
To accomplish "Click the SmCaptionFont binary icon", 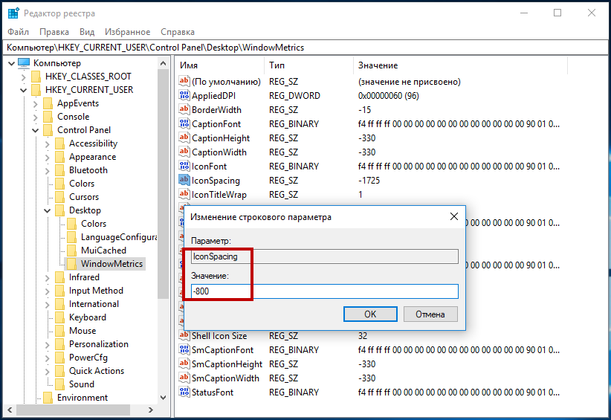I will 184,349.
